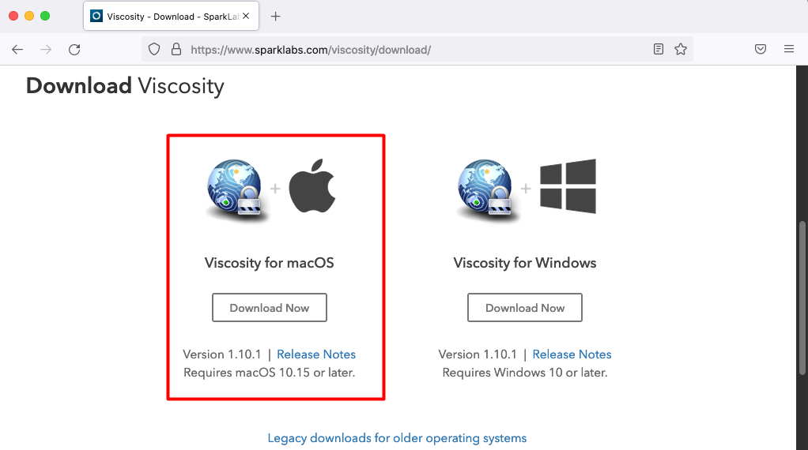Open Windows Release Notes link
Viewport: 808px width, 450px height.
tap(572, 354)
